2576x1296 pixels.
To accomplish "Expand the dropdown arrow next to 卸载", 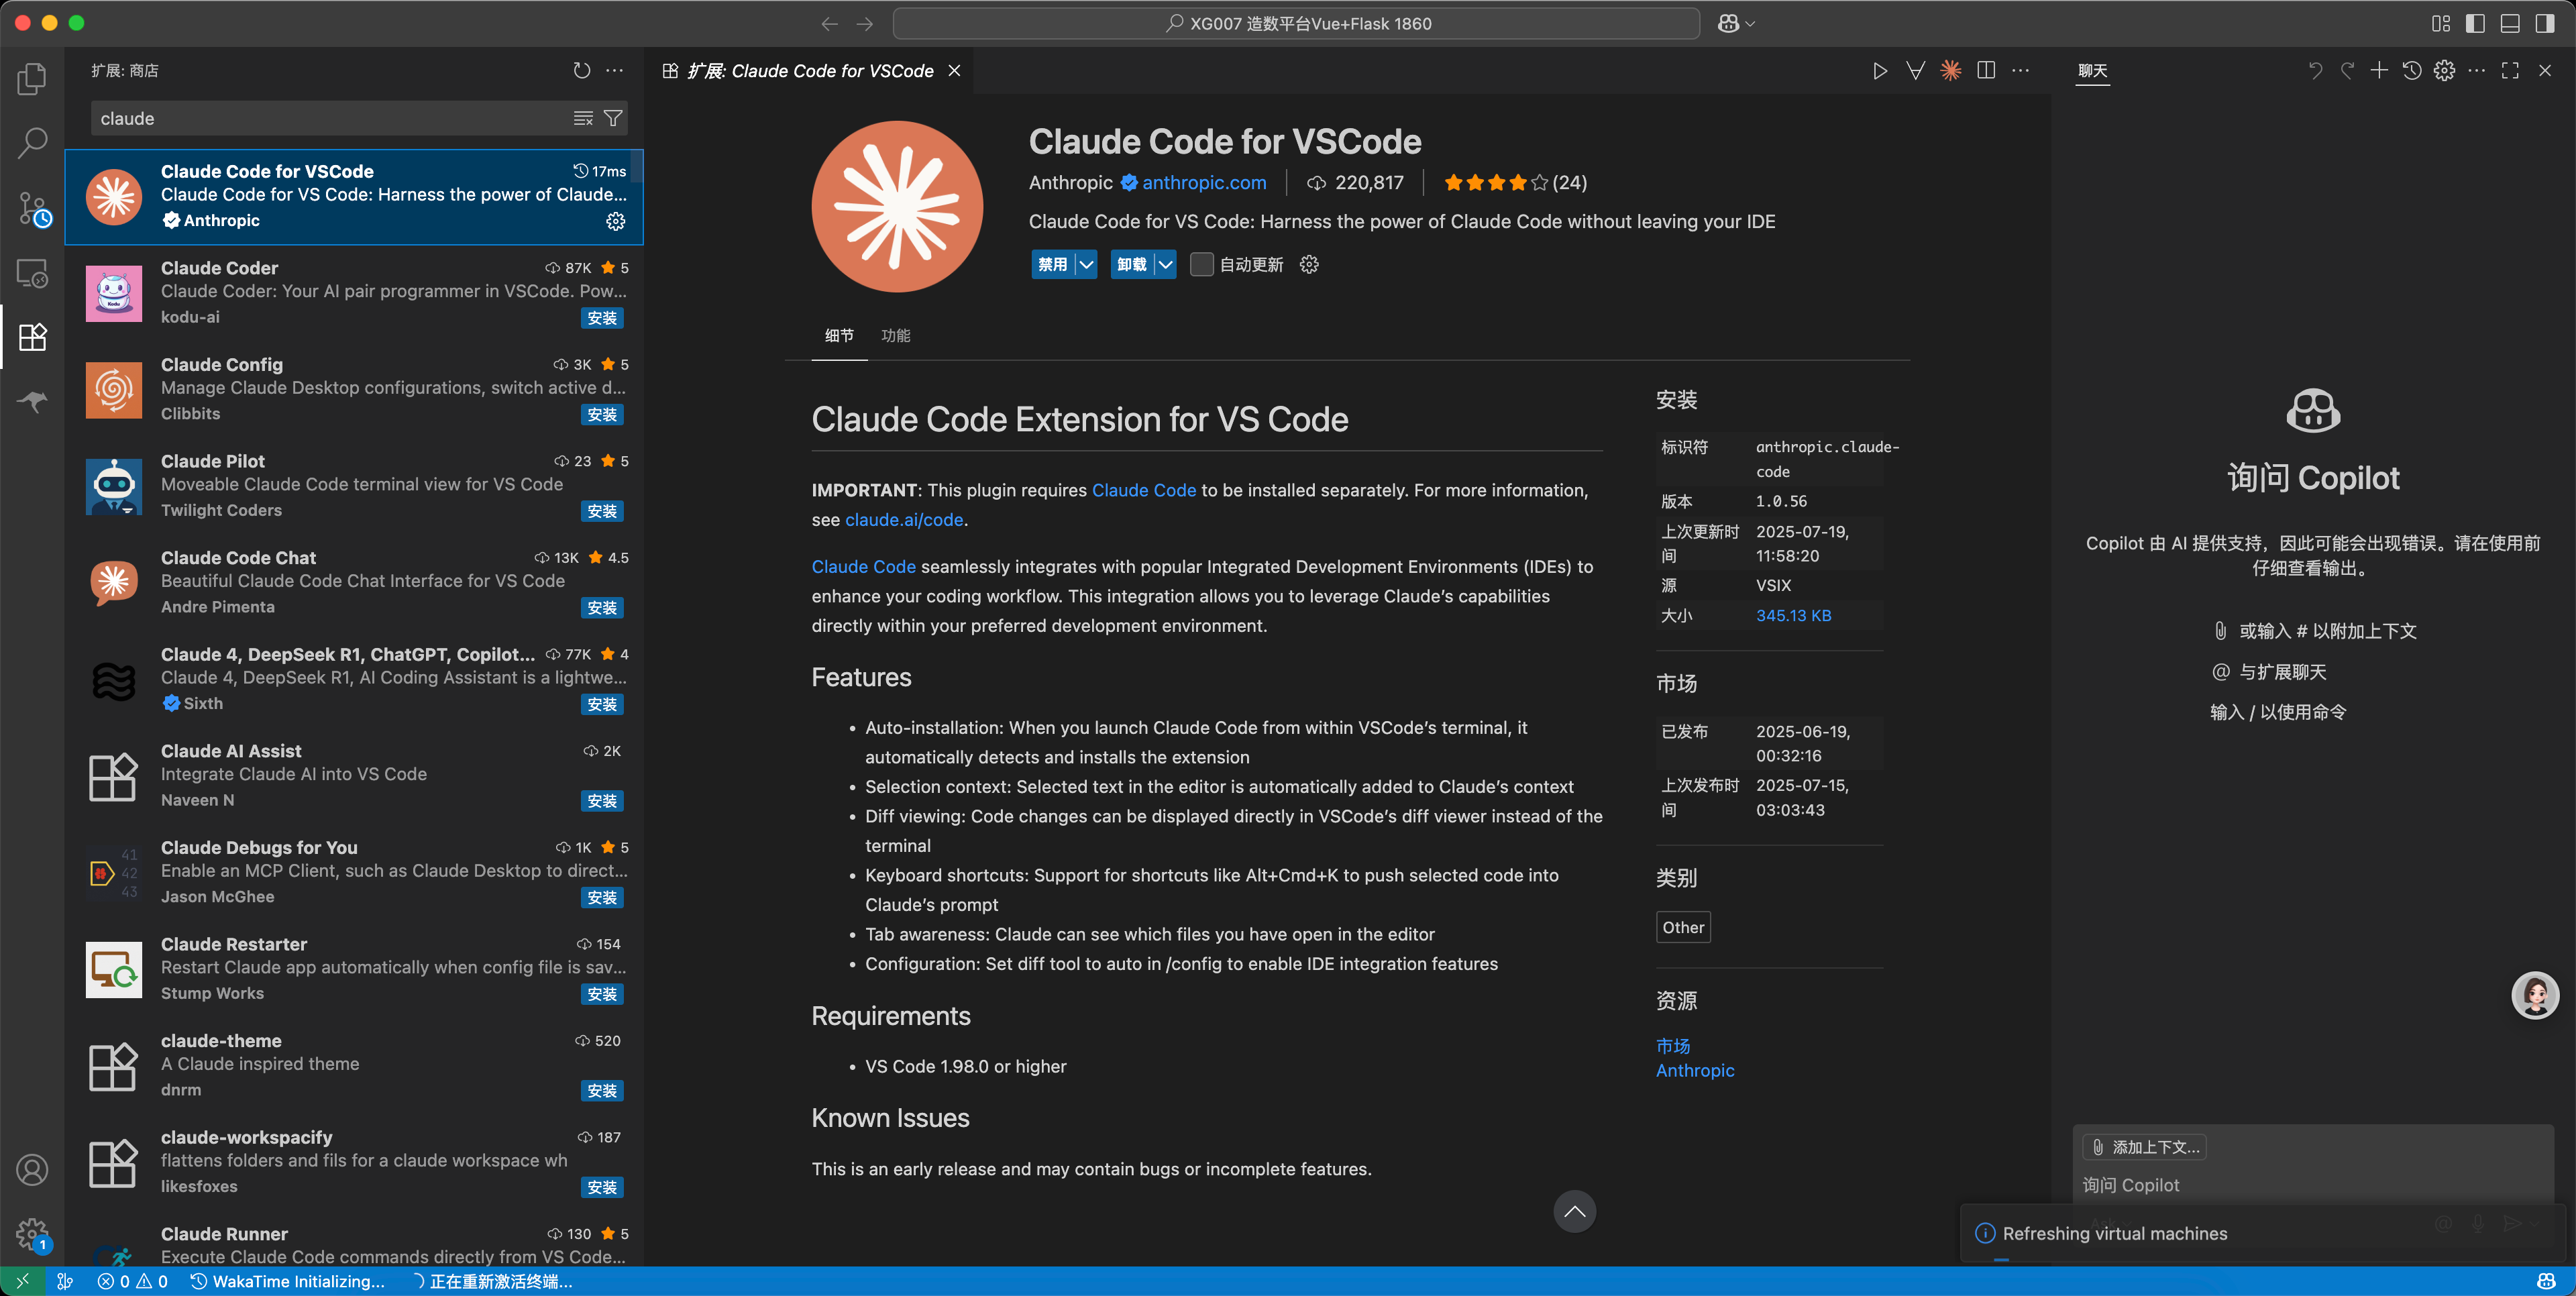I will pyautogui.click(x=1165, y=264).
